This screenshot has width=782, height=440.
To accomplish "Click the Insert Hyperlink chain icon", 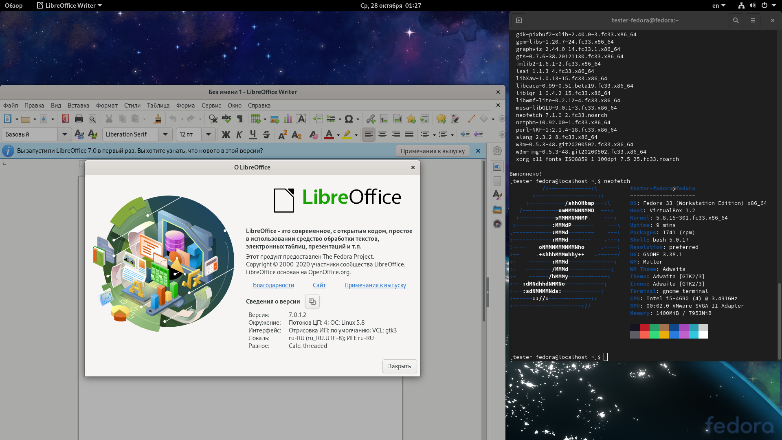I will (371, 119).
